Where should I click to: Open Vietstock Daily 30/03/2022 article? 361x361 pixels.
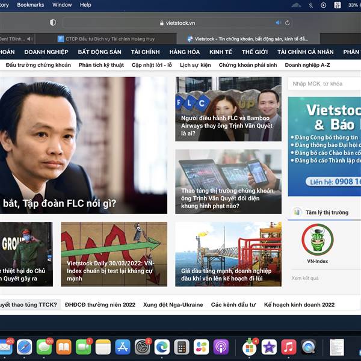(114, 254)
